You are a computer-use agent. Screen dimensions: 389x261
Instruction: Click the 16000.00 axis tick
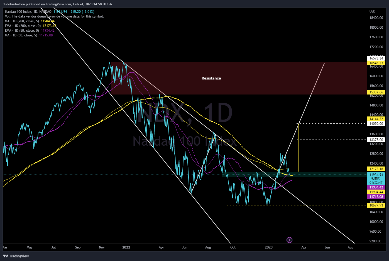point(376,76)
